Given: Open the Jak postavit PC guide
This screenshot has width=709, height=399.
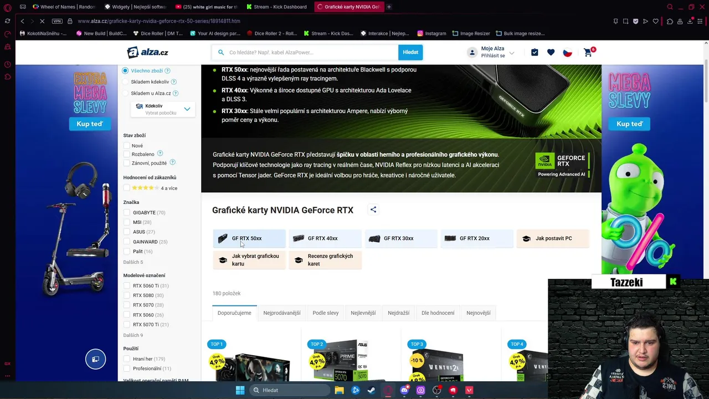Looking at the screenshot, I should click(x=553, y=238).
